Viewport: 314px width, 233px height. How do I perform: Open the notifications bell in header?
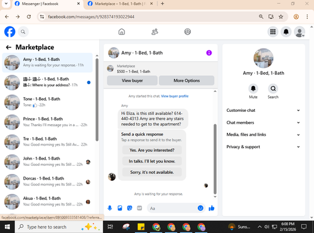point(286,32)
